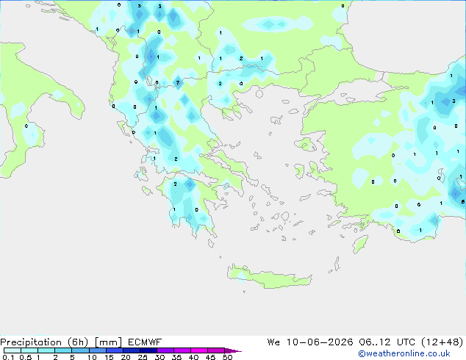Click the legend swatch between 30 and 35
The image size is (466, 360).
click(x=165, y=350)
